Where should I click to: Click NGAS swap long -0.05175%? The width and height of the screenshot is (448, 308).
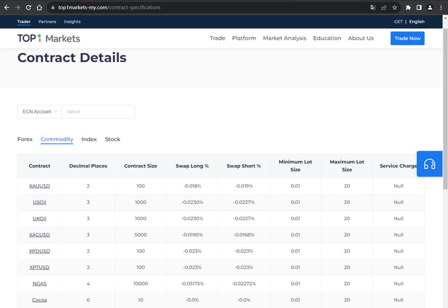point(192,284)
